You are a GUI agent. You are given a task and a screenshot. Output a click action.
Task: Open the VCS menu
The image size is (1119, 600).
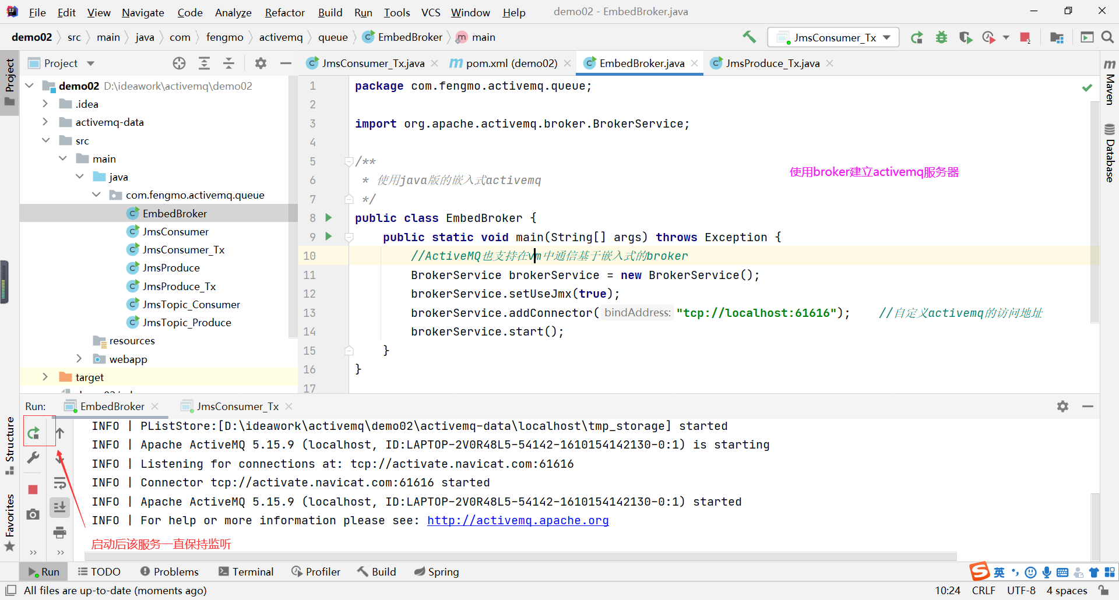[431, 12]
